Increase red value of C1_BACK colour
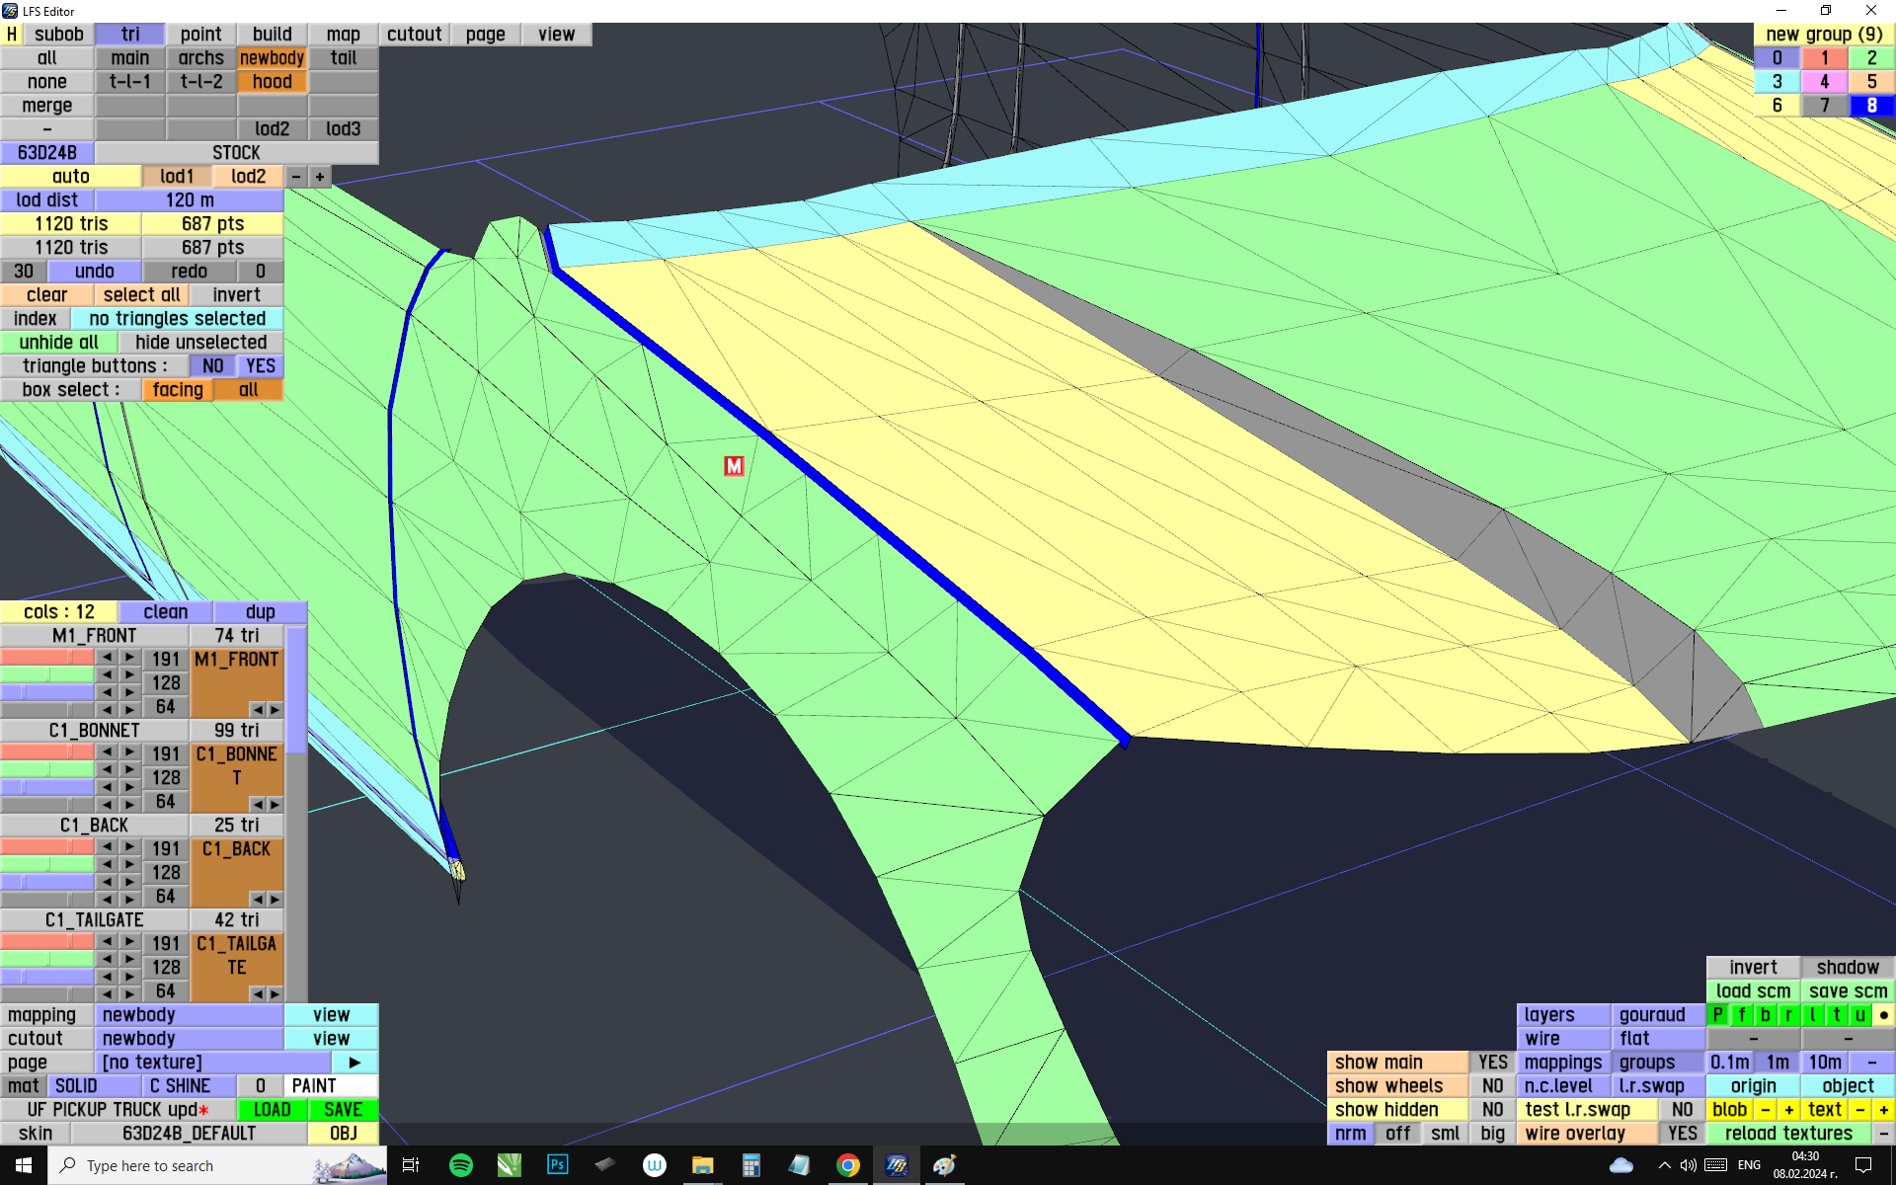1896x1185 pixels. [129, 847]
